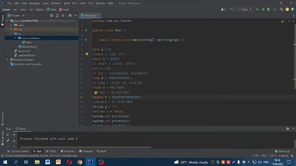
Task: Open Chrome from the taskbar
Action: 80,162
